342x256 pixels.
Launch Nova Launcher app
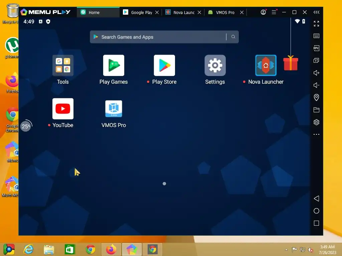(x=266, y=65)
